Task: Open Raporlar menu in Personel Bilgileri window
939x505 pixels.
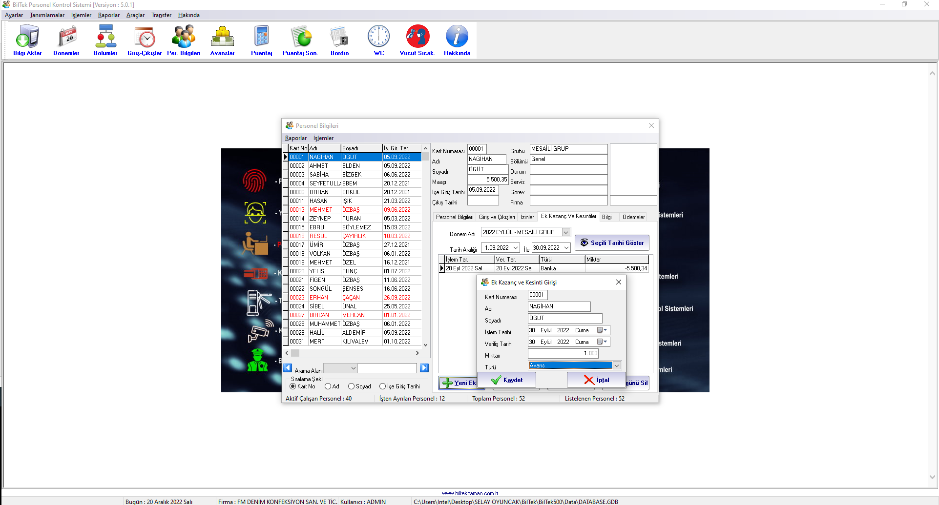Action: point(296,138)
